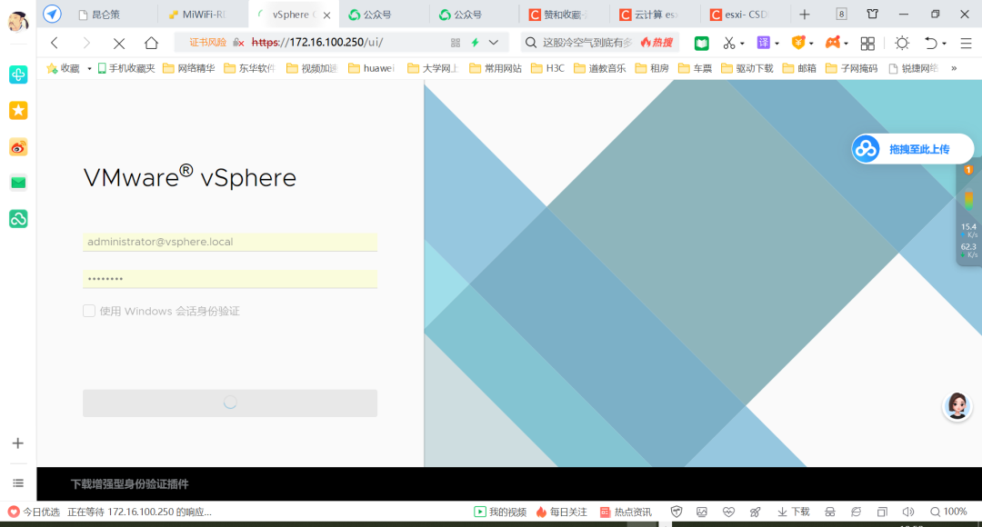Open dropdown next to the translate icon

(777, 44)
